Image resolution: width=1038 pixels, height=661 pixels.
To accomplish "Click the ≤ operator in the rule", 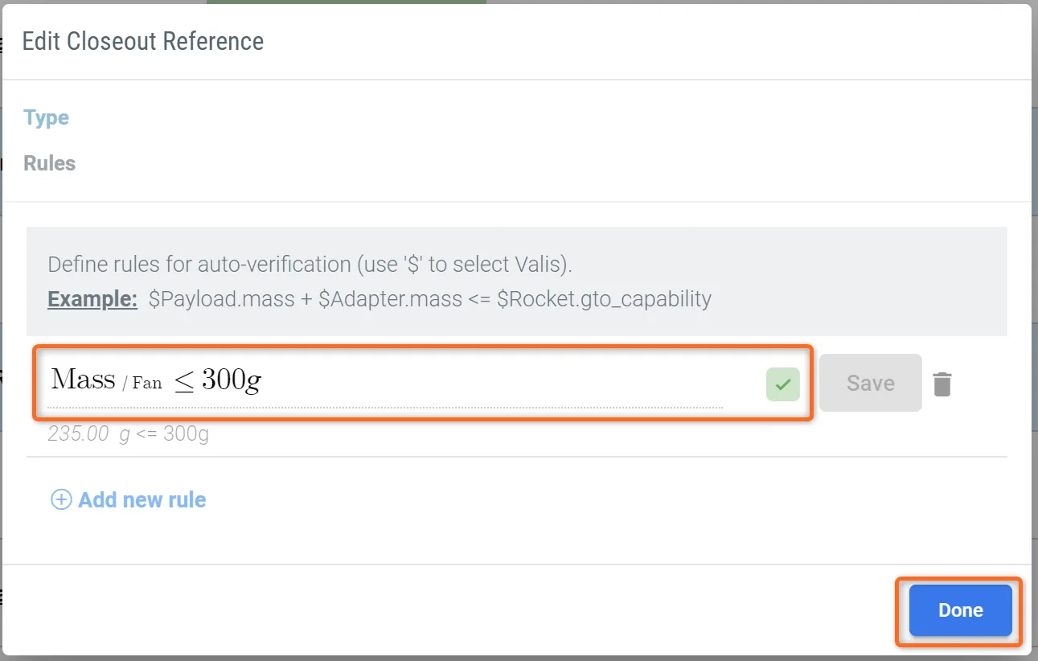I will pos(184,381).
